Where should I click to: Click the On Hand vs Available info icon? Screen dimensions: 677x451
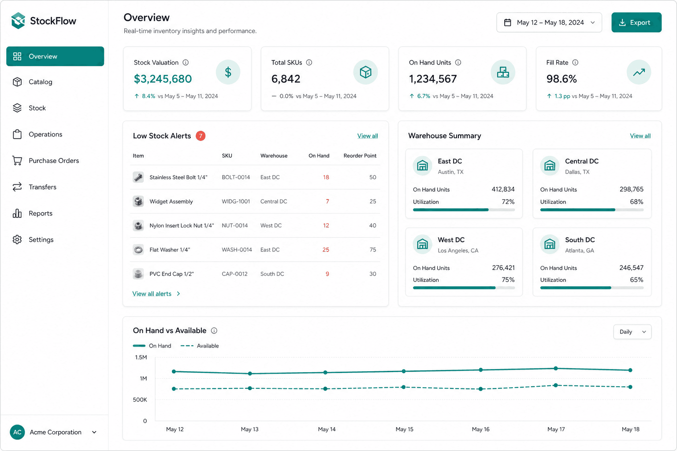[x=214, y=331]
